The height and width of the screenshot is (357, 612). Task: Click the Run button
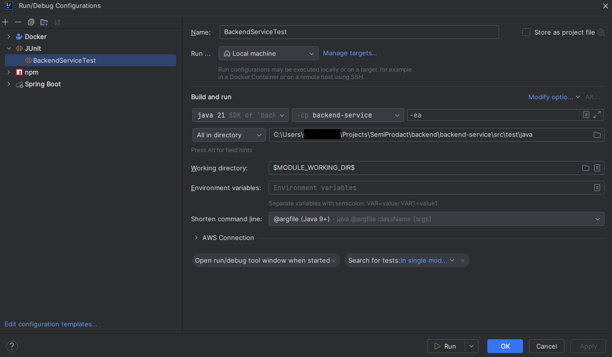tap(446, 346)
